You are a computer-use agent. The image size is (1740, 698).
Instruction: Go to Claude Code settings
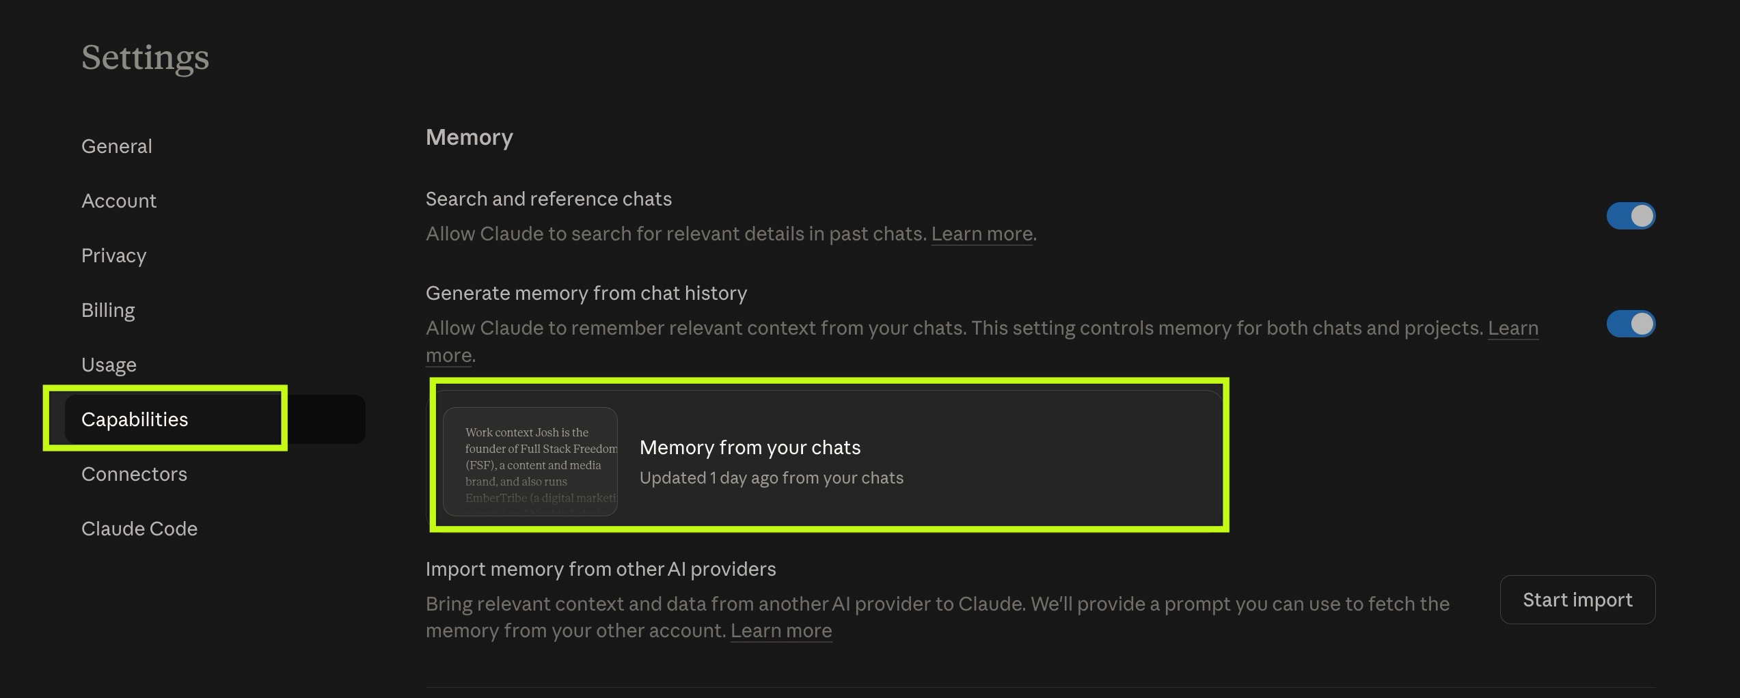coord(139,528)
